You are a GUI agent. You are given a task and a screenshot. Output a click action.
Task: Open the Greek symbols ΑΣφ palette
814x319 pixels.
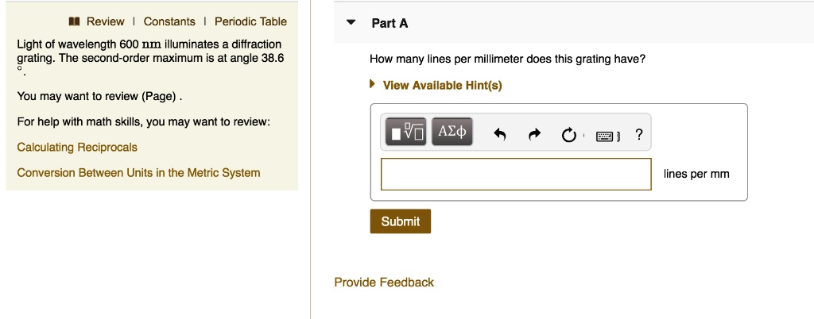coord(452,132)
